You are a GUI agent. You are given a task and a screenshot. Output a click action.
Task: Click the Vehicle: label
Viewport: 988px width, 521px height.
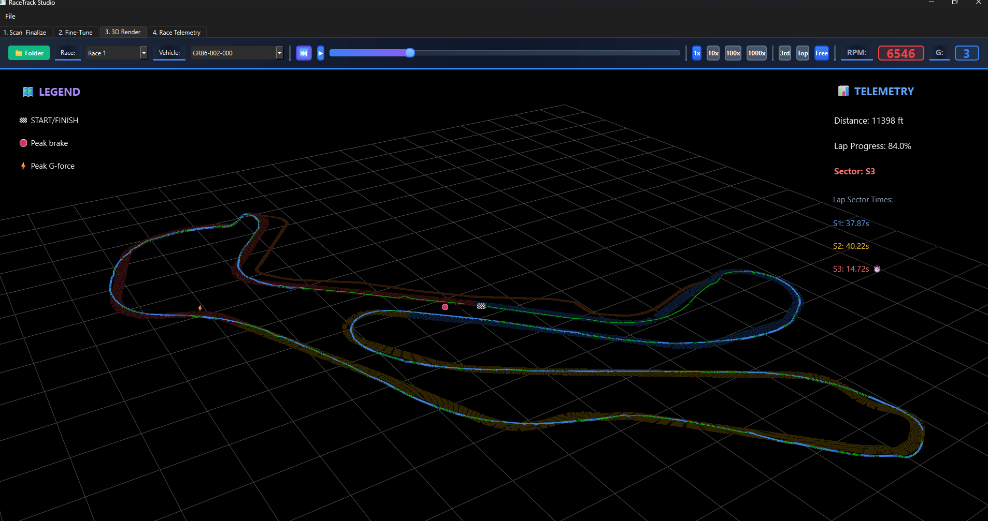[169, 52]
